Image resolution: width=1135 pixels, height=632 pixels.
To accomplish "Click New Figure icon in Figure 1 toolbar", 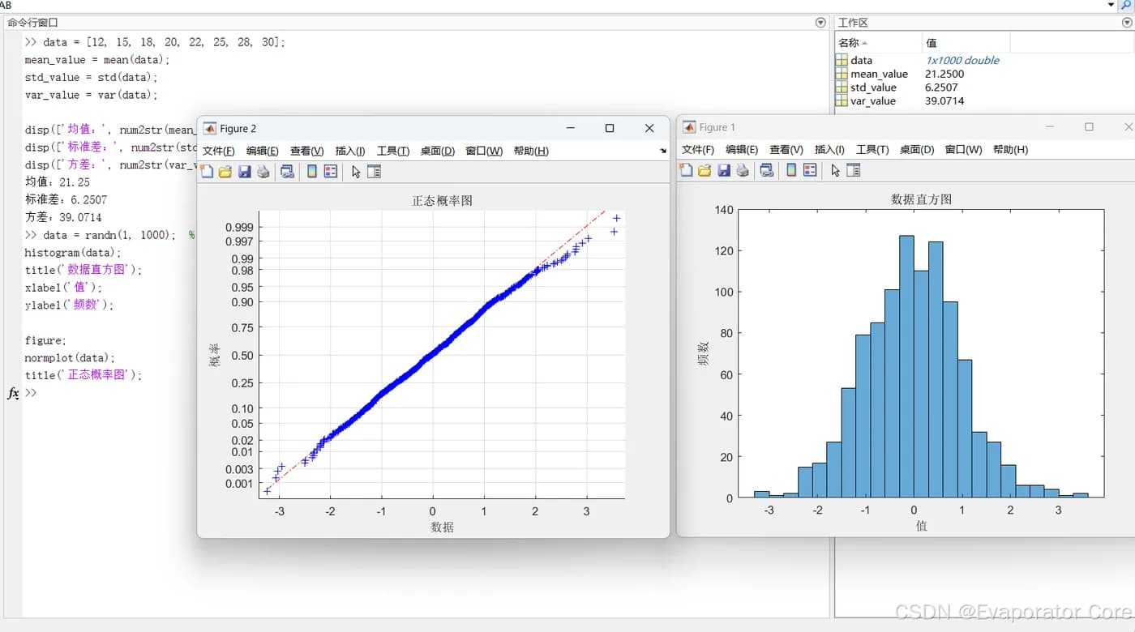I will click(687, 170).
